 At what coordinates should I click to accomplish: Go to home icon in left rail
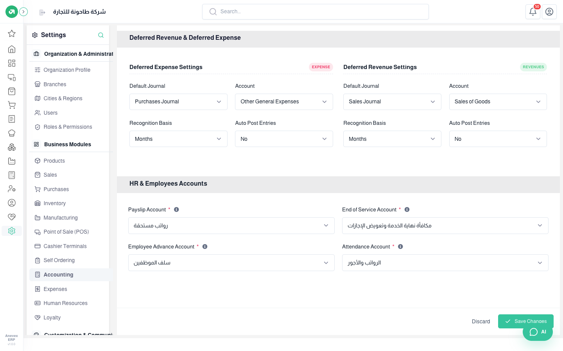12,49
